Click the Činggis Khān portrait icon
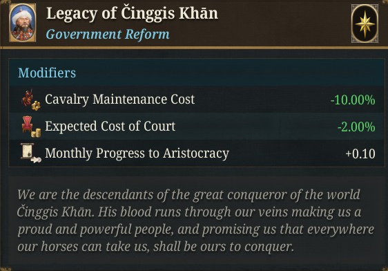The image size is (388, 271). 23,23
